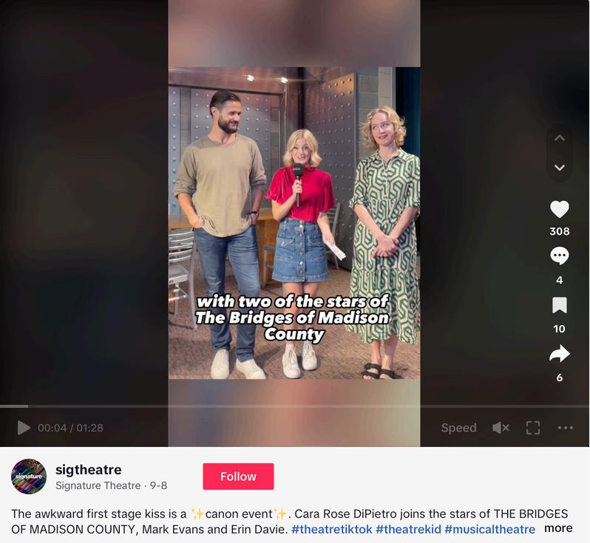Follow the sigtheatre account

[x=238, y=477]
